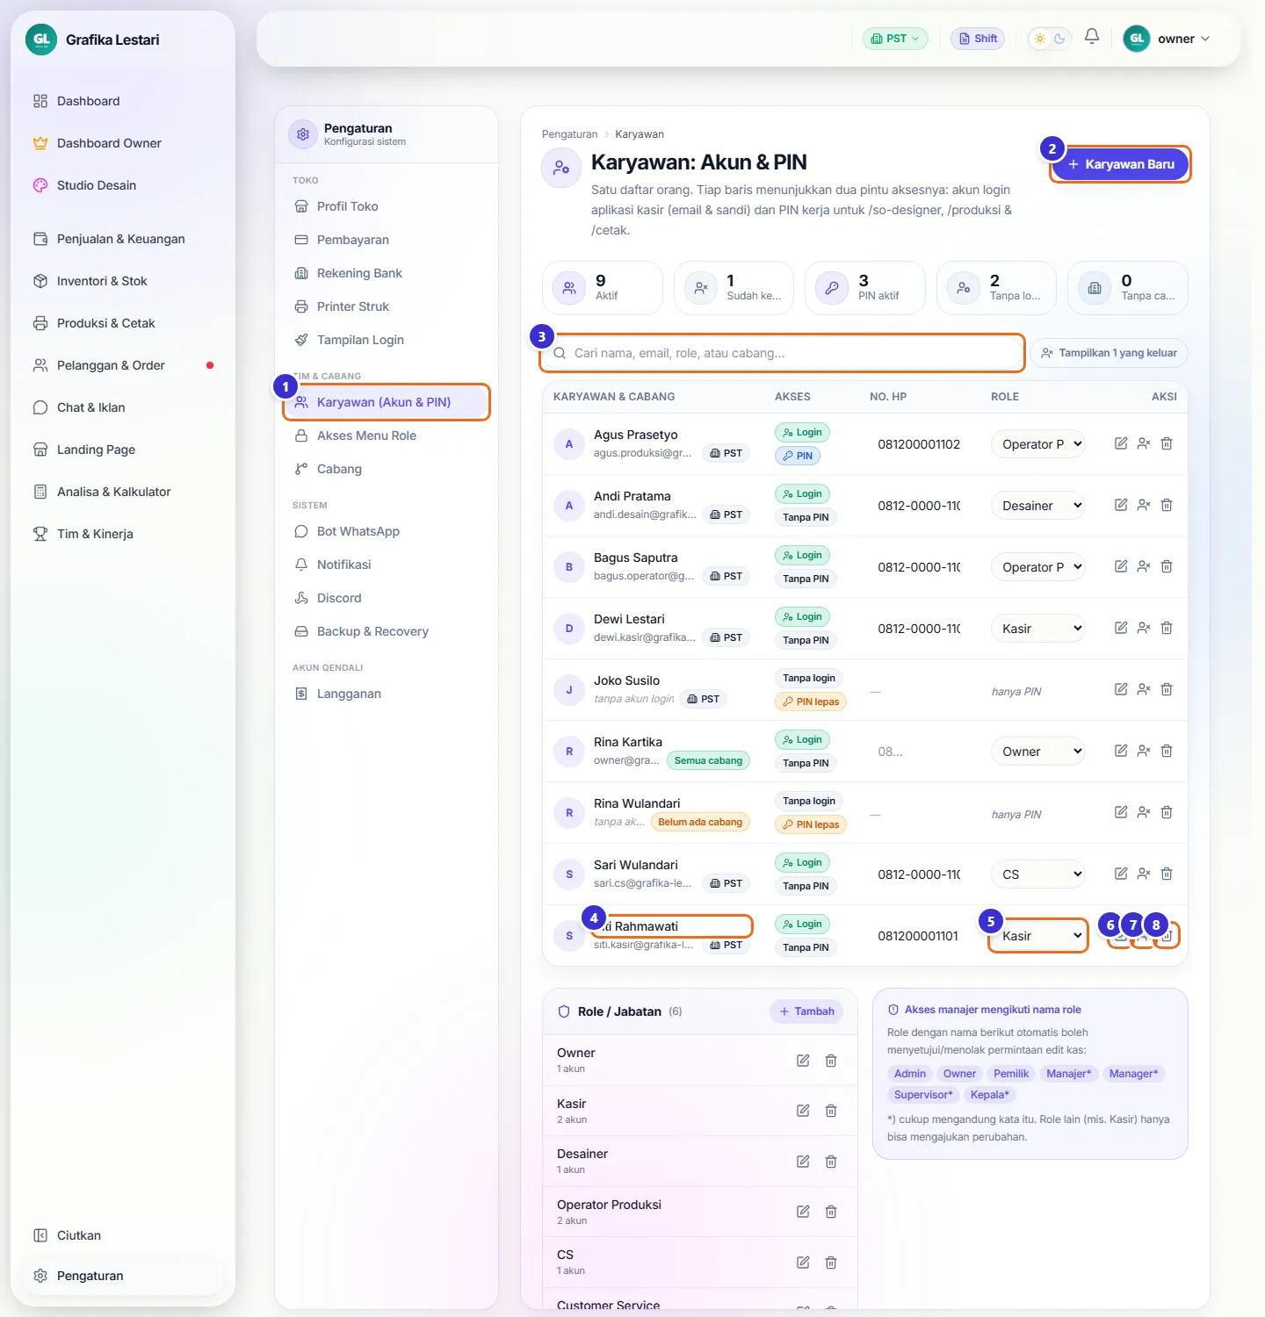1265x1317 pixels.
Task: Delete the Kasir role with trash icon
Action: 831,1111
